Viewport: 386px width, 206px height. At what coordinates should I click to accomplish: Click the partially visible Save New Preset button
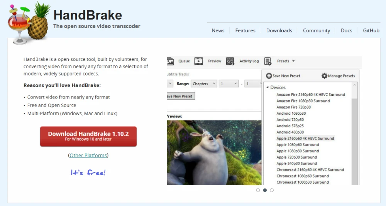click(x=181, y=96)
